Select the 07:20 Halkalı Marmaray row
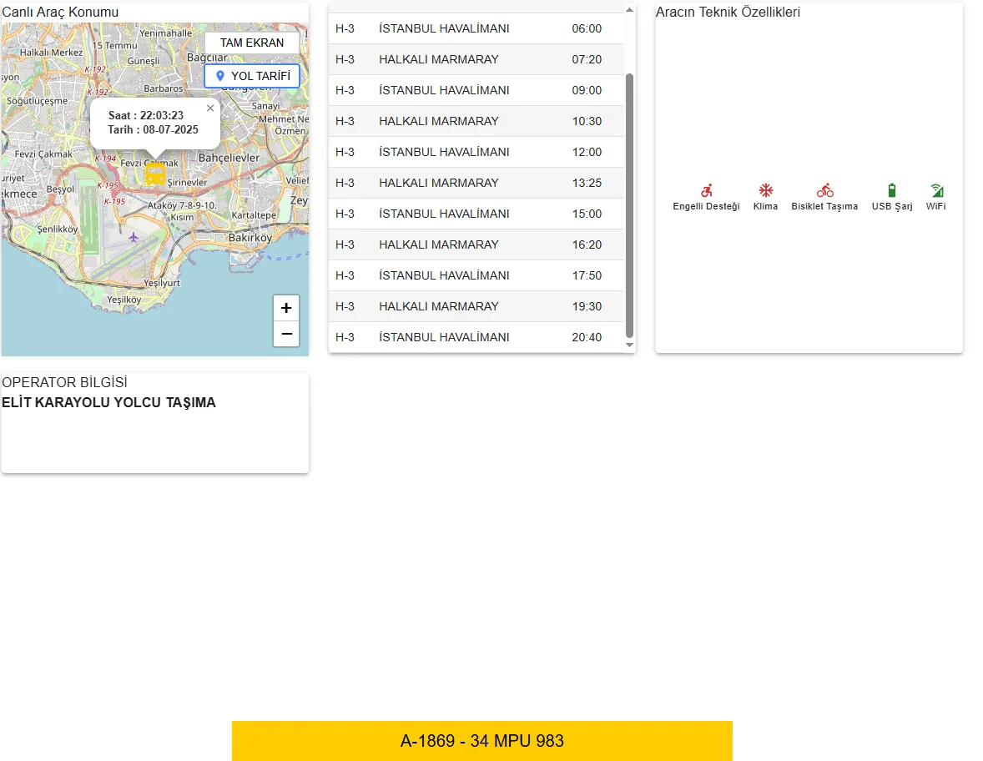Screen dimensions: 983x761 (476, 59)
